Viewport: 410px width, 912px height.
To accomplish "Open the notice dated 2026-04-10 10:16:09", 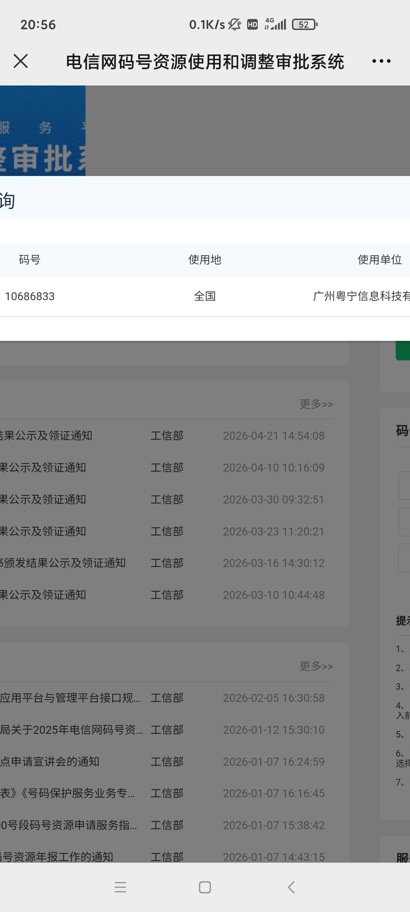I will [43, 468].
